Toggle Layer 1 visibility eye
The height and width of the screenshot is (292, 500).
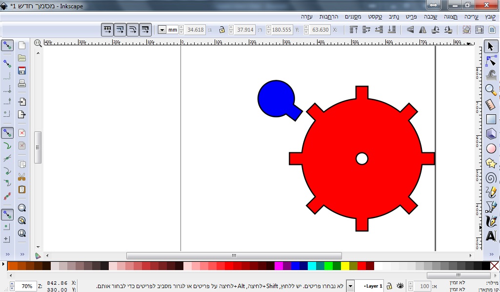[x=400, y=286]
